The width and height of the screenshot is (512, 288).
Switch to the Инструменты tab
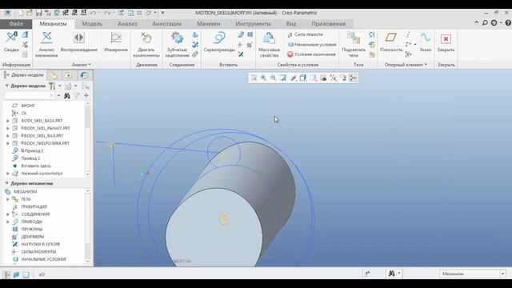(253, 24)
